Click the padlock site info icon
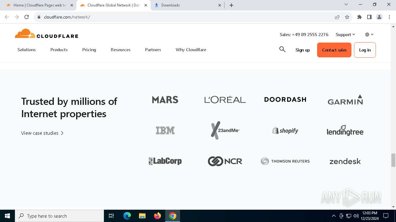396x222 pixels. tap(39, 17)
